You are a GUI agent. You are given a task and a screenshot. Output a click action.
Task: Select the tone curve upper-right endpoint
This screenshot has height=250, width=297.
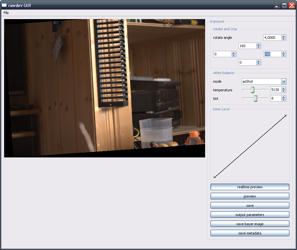[286, 115]
